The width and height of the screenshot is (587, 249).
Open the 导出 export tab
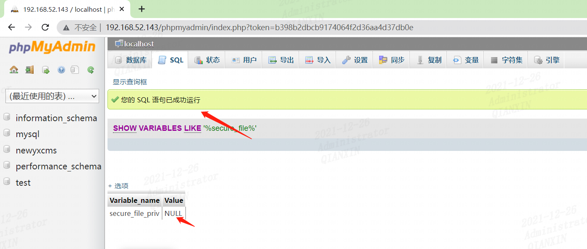tap(281, 60)
